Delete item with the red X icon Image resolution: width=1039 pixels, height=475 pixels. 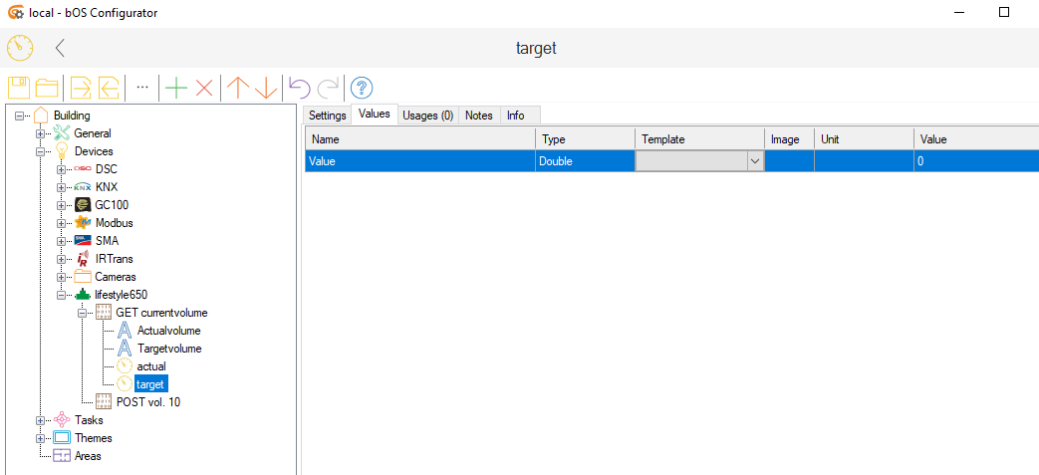click(204, 88)
